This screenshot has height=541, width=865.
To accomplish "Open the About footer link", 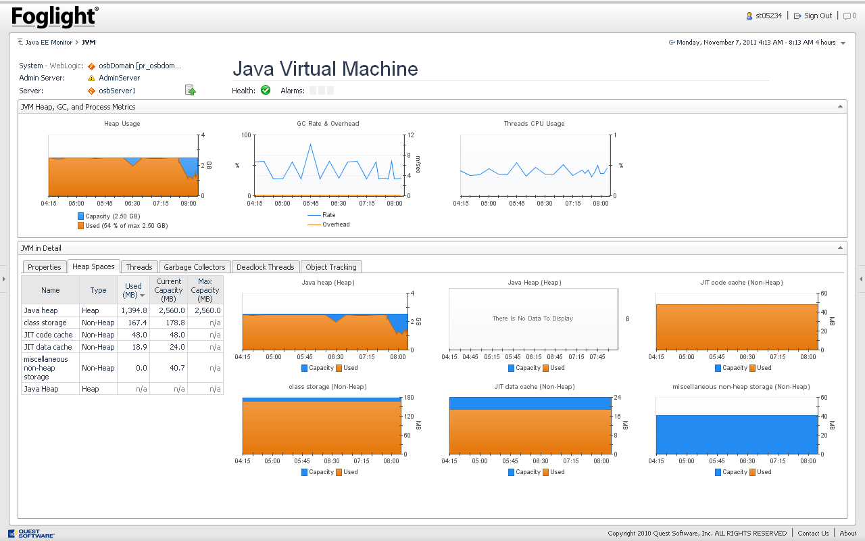I will (x=848, y=534).
